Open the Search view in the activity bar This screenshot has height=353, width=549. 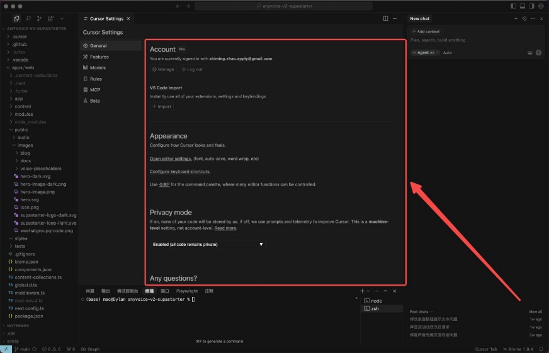[x=28, y=19]
